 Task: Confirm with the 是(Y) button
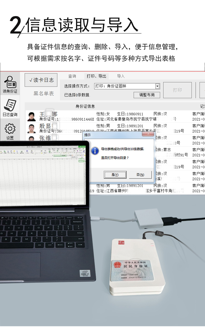pos(115,175)
